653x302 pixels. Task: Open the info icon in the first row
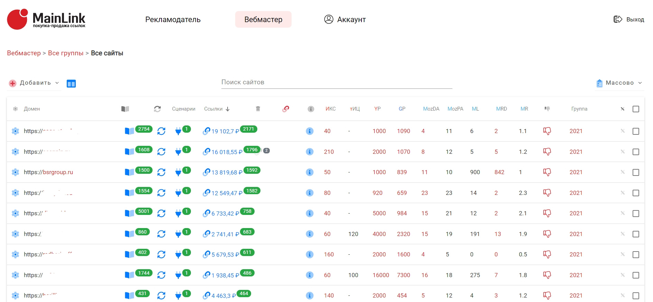click(310, 131)
